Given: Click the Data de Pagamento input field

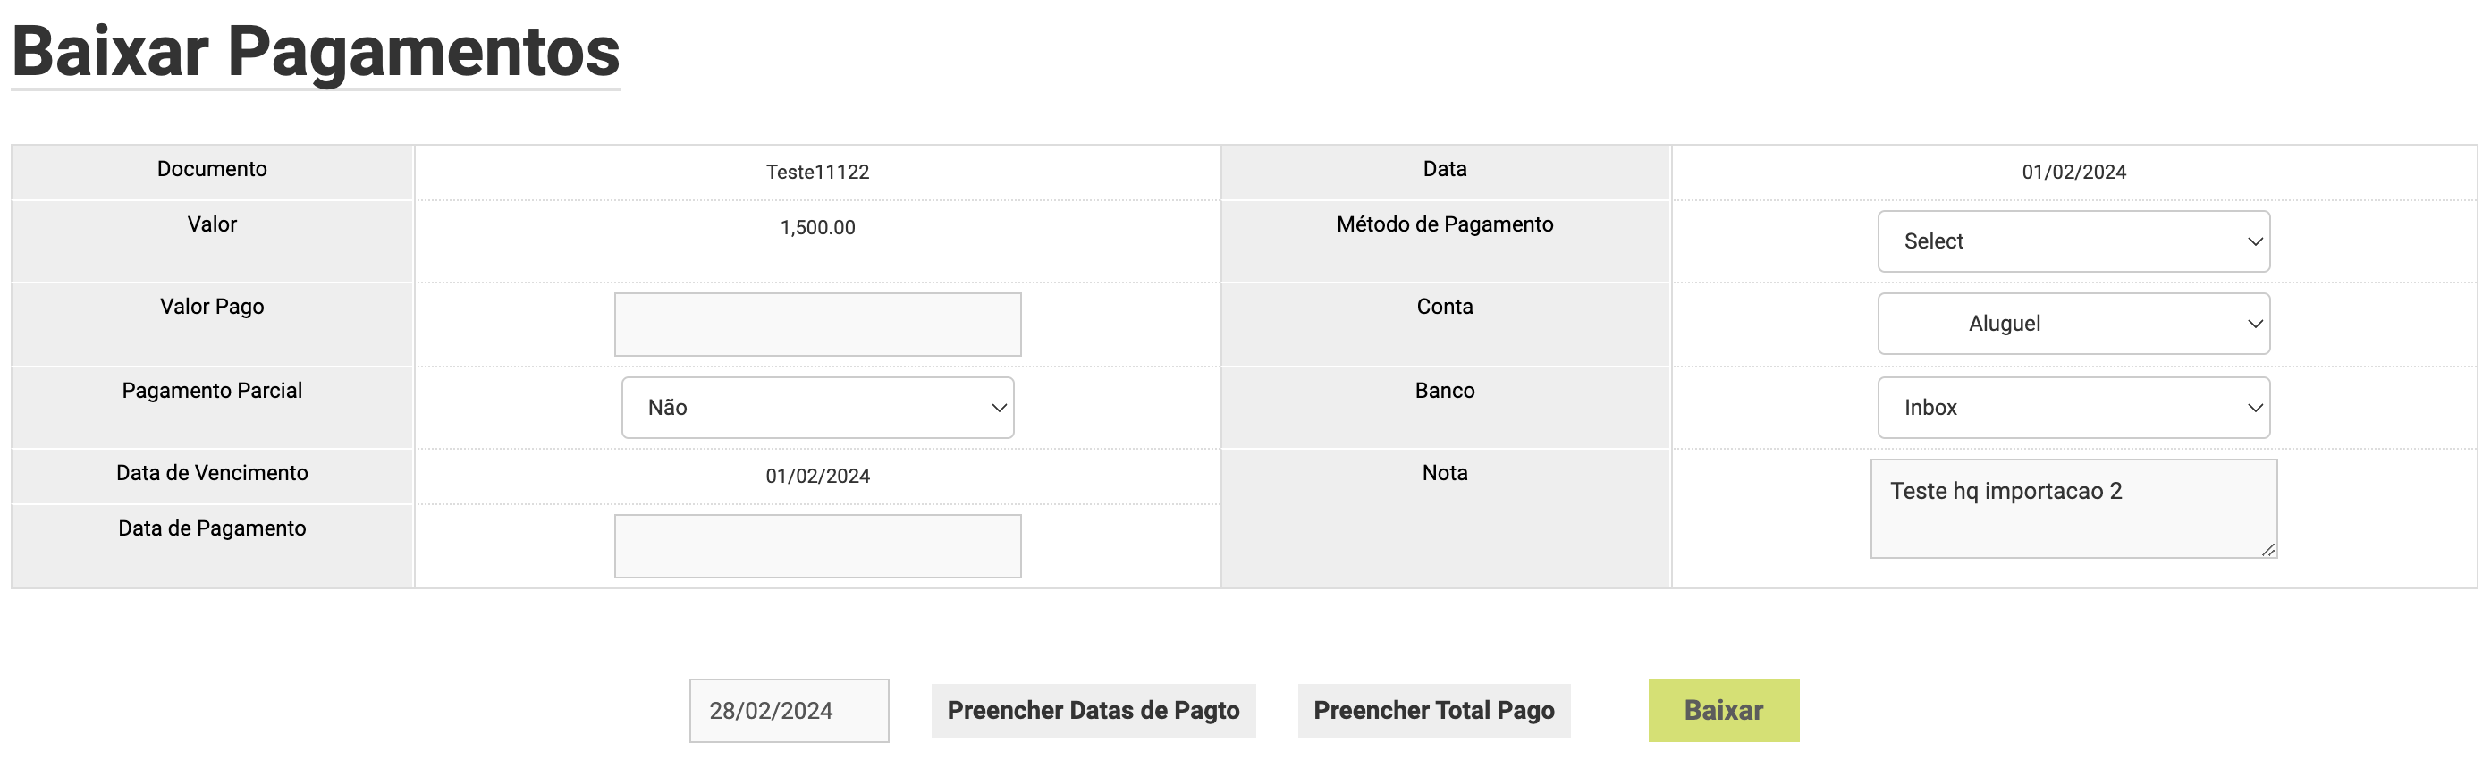Looking at the screenshot, I should (817, 546).
